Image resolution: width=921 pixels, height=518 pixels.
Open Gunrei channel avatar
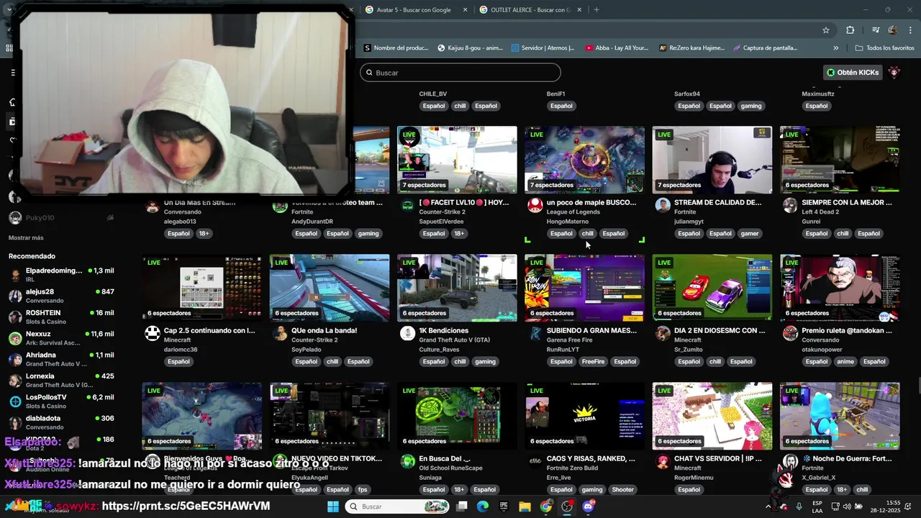(x=790, y=206)
